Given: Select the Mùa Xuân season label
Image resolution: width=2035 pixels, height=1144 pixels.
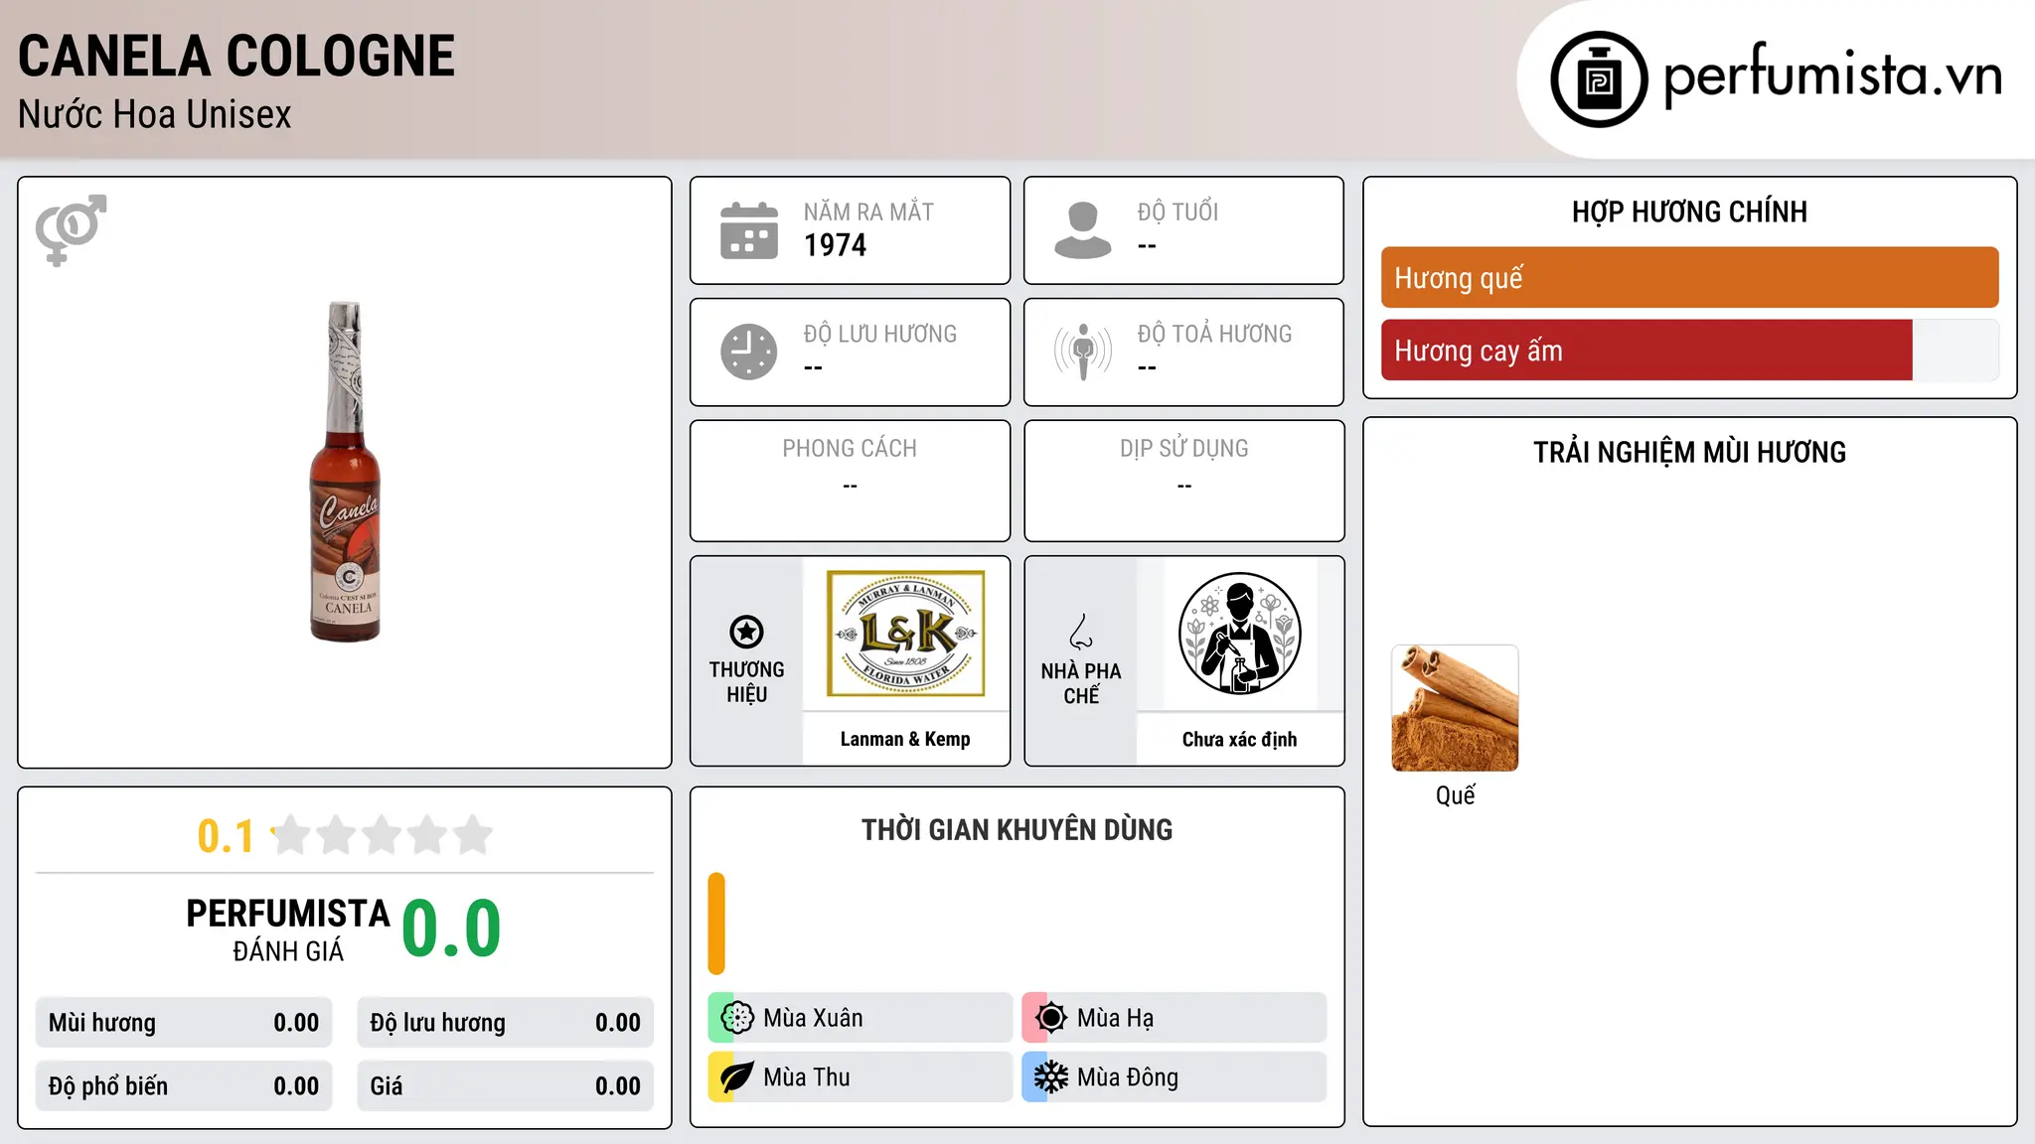Looking at the screenshot, I should [813, 1018].
